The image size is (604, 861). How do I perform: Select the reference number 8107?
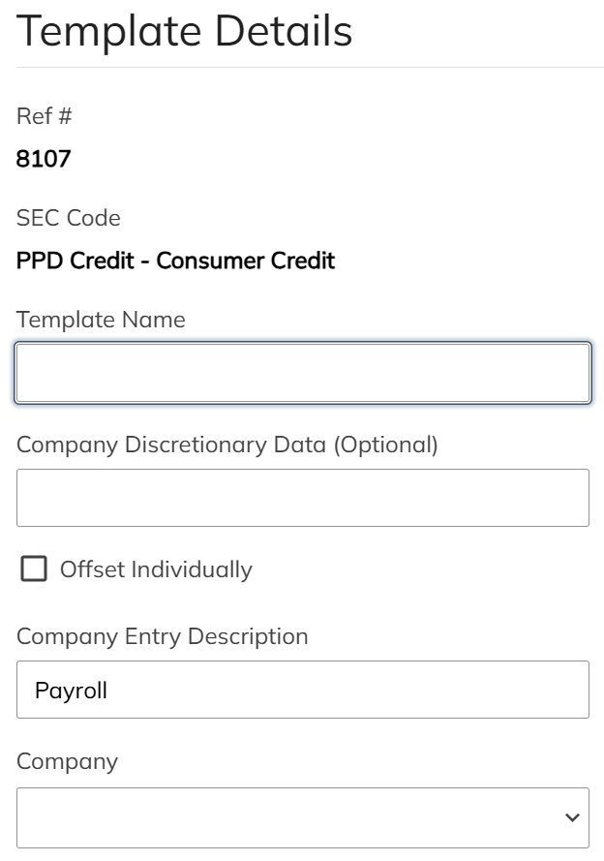[44, 159]
